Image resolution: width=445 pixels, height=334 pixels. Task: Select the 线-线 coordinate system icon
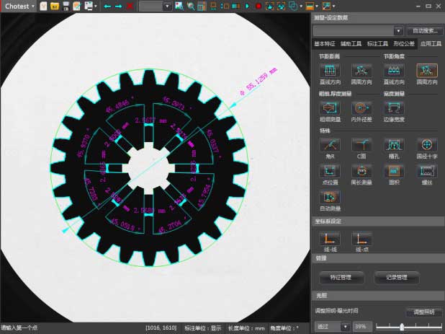[331, 237]
